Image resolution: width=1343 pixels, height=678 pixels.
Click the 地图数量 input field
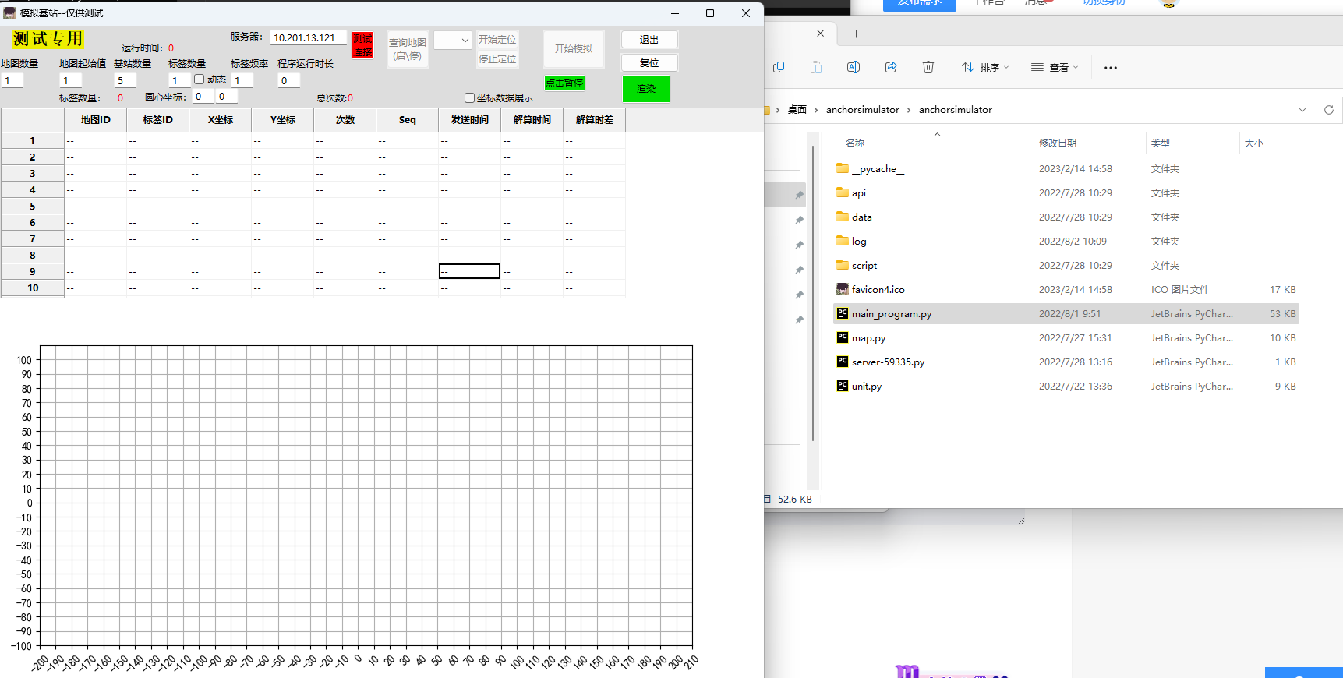pos(12,80)
